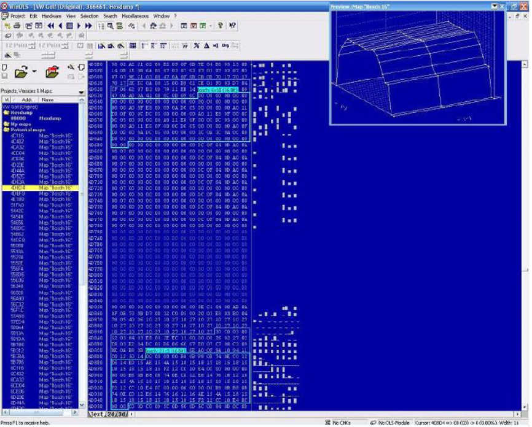Open the Miscellaneous menu

pyautogui.click(x=135, y=15)
